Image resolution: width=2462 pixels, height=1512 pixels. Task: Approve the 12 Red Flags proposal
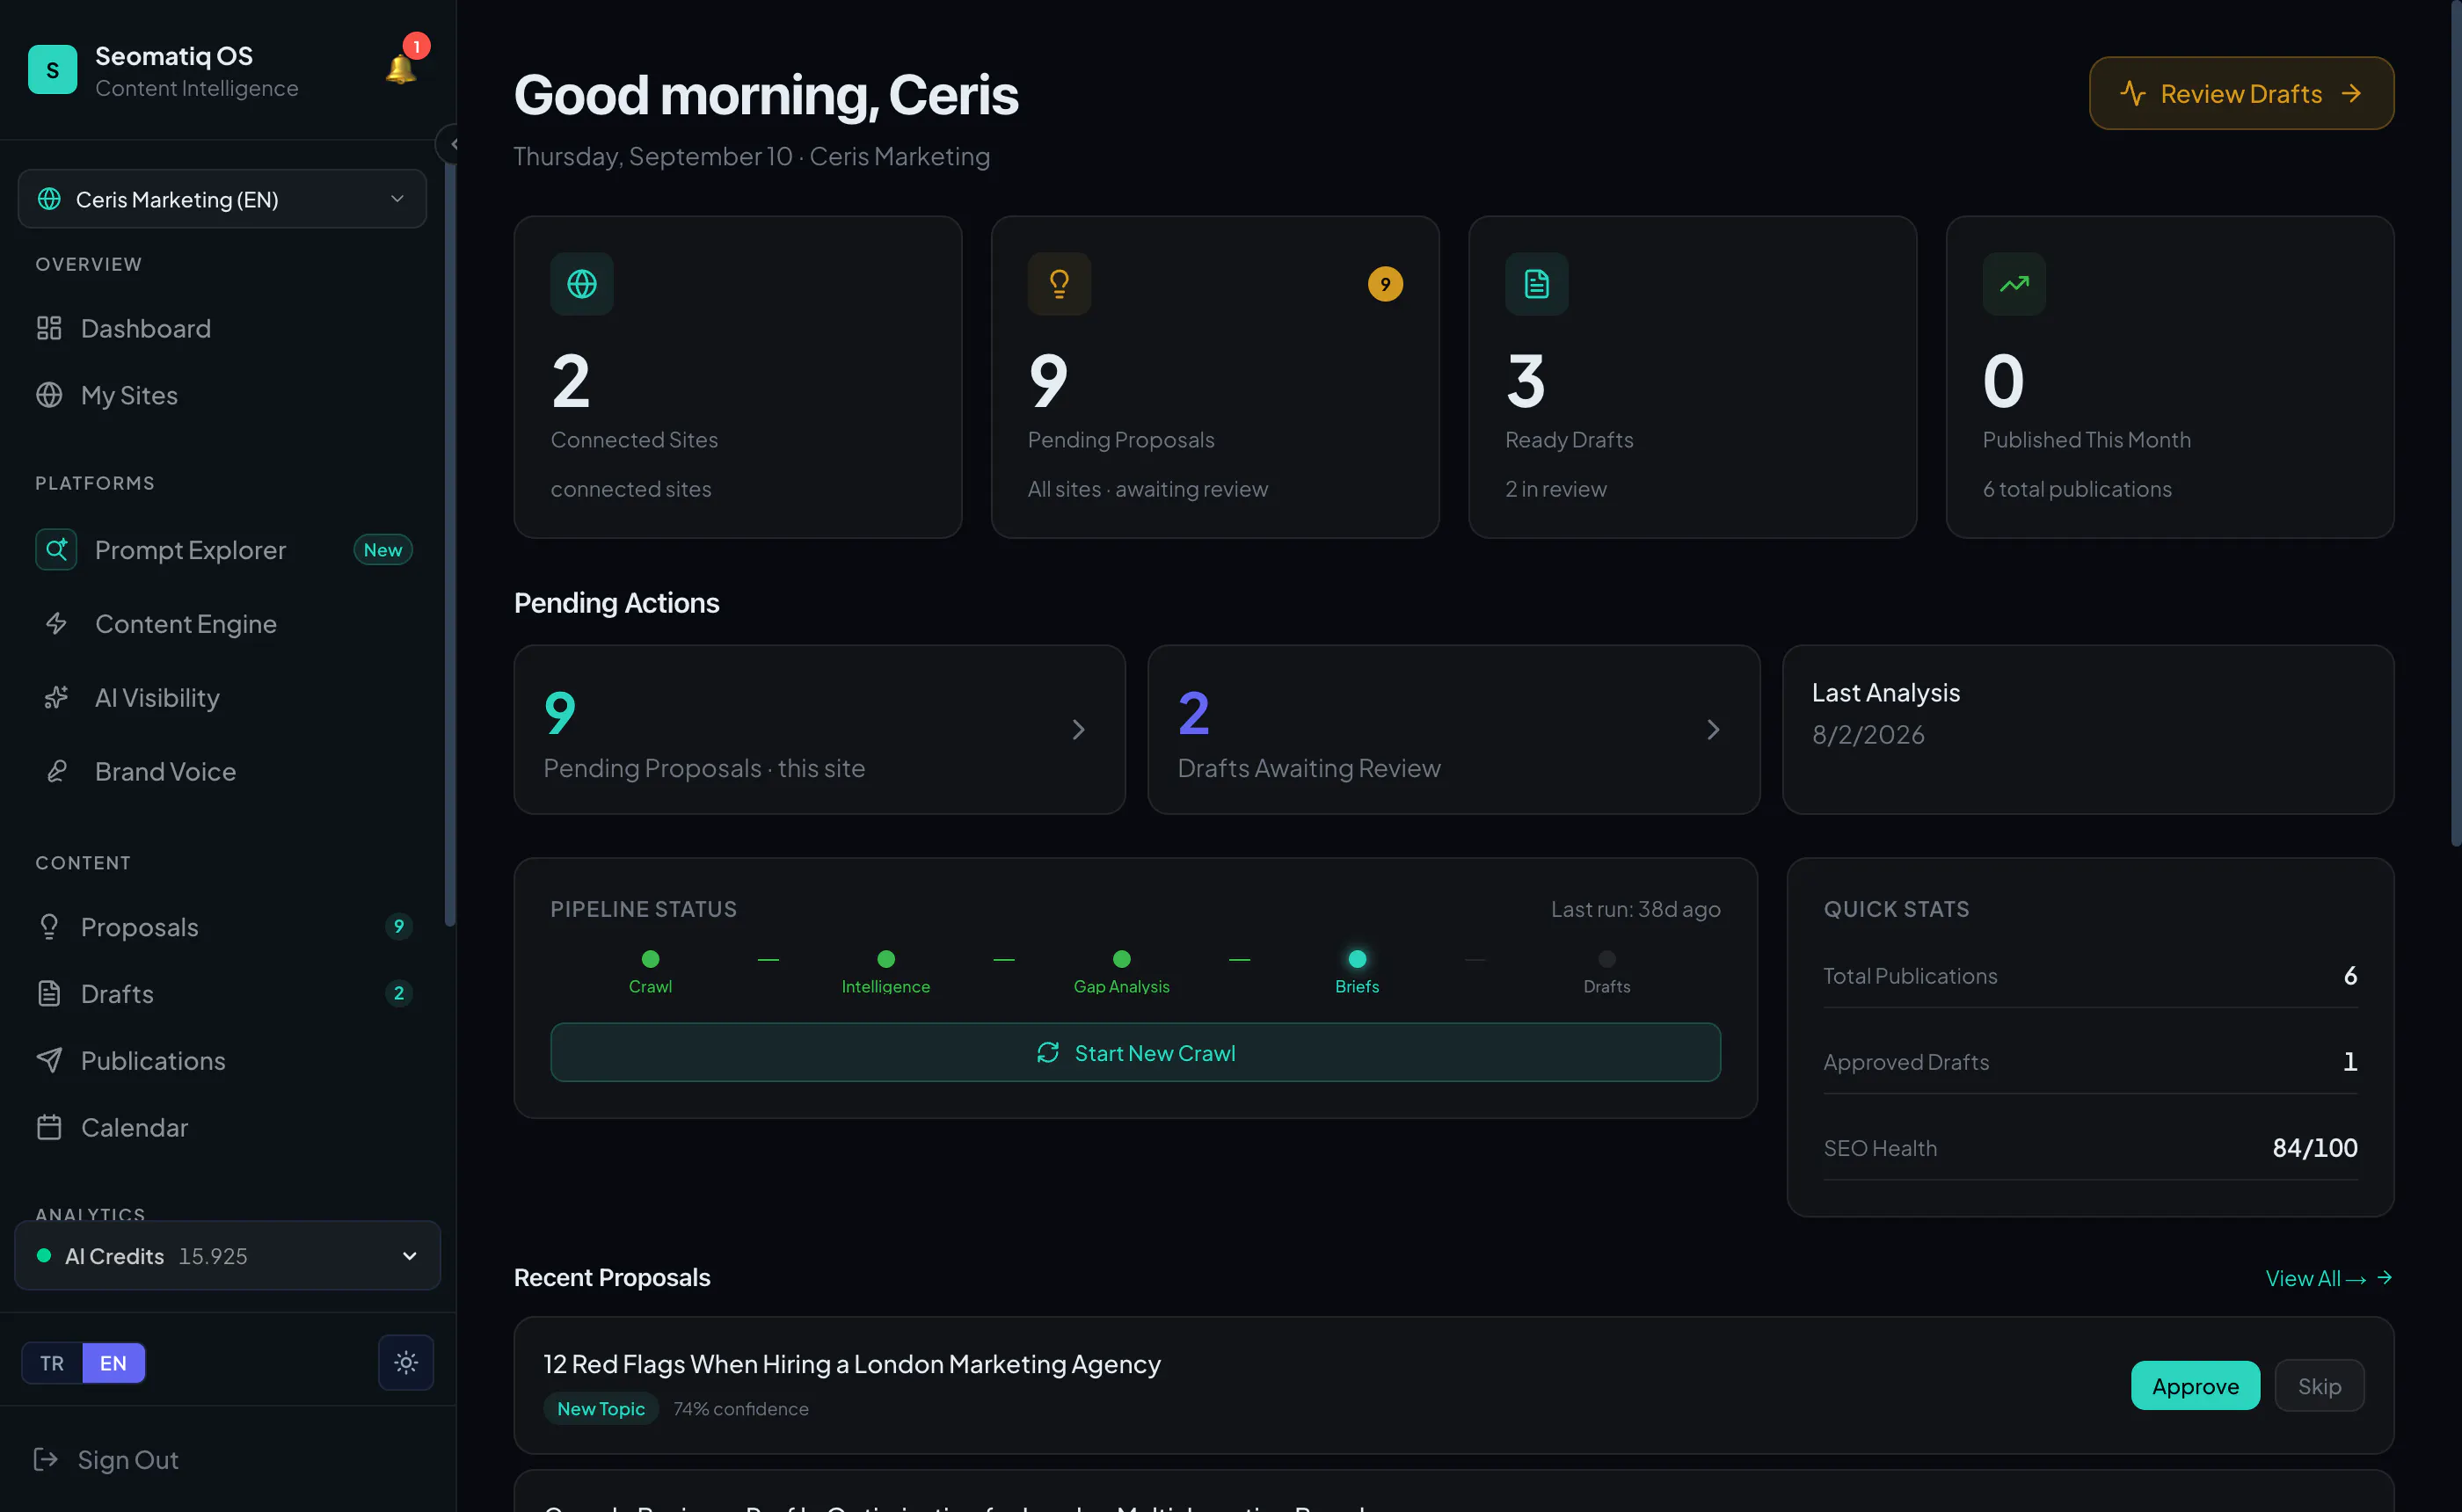click(x=2195, y=1386)
